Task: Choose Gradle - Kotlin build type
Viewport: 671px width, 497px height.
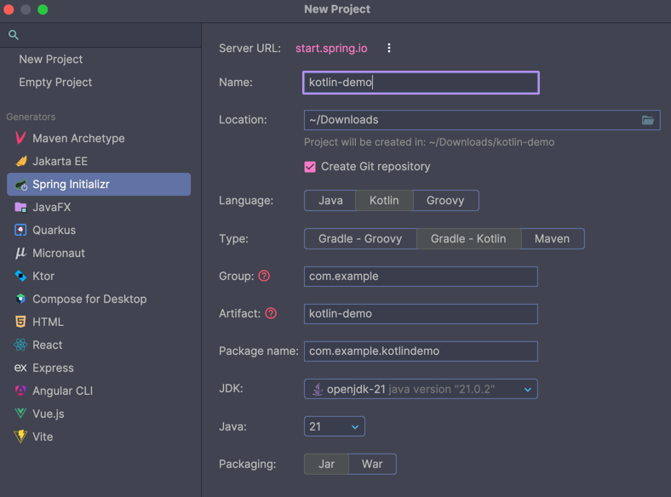Action: [468, 238]
